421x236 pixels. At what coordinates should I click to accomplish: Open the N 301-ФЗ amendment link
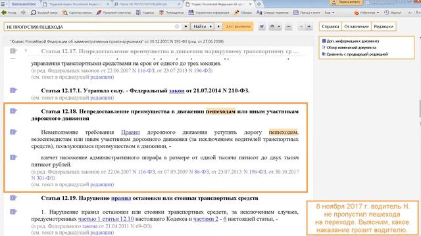click(x=42, y=178)
